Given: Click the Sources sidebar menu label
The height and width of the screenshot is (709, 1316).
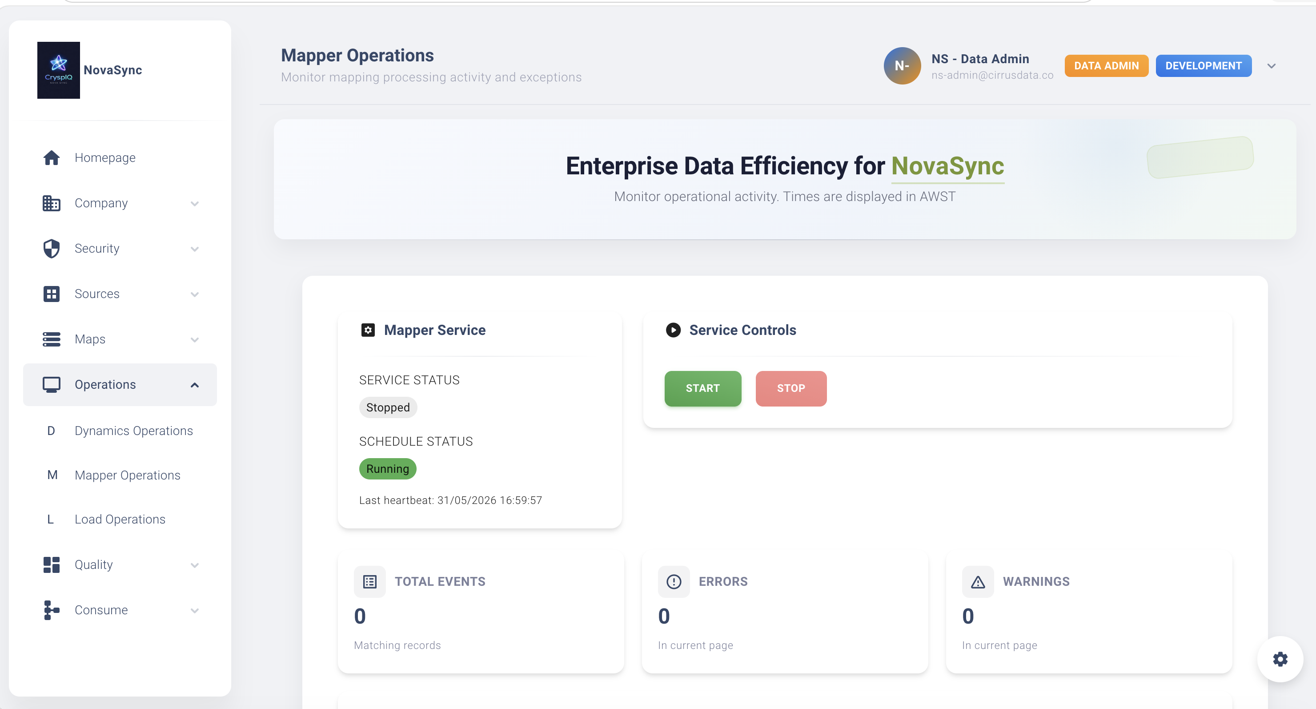Looking at the screenshot, I should (97, 294).
